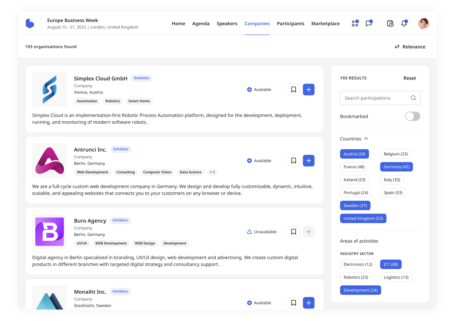Click disabled plus button for Buro Agency
This screenshot has height=321, width=450.
point(308,232)
